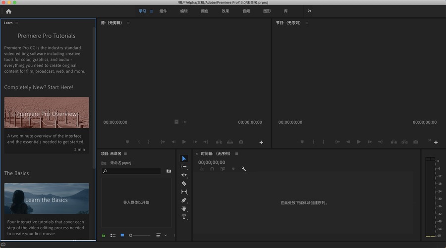Open Program monitor button editor plus
The width and height of the screenshot is (446, 248).
[436, 143]
